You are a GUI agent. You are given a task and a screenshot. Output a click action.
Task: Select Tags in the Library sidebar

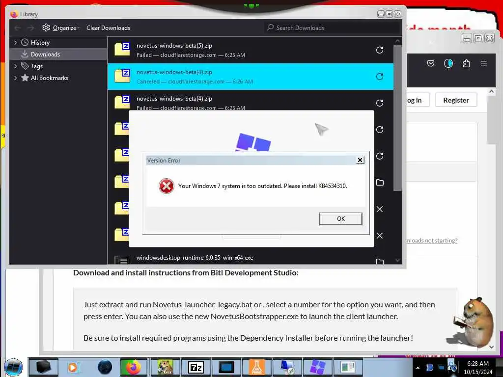pyautogui.click(x=36, y=66)
